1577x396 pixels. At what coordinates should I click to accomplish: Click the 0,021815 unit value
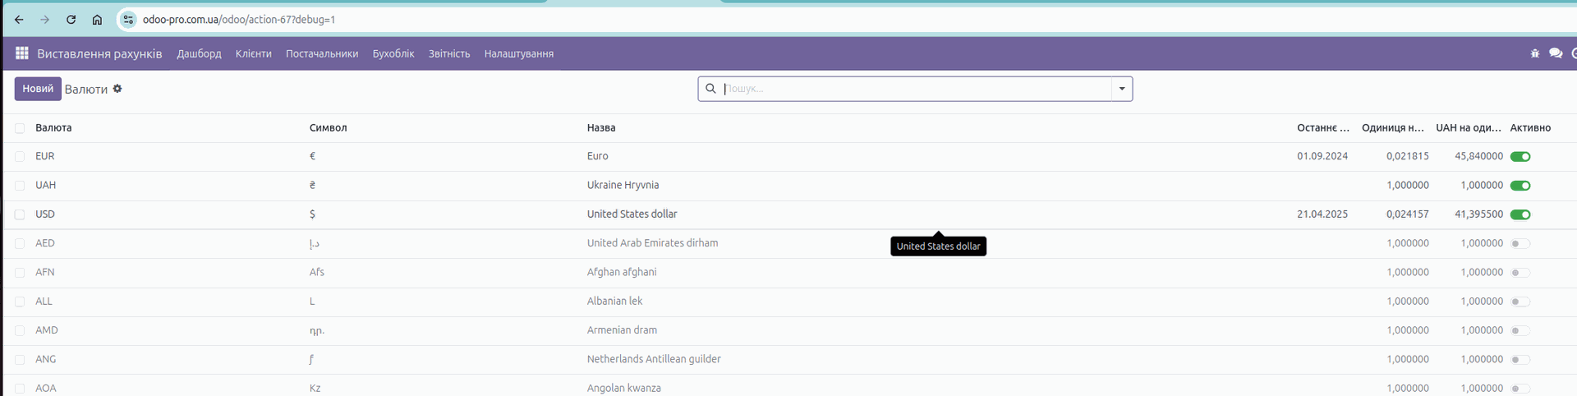point(1408,156)
